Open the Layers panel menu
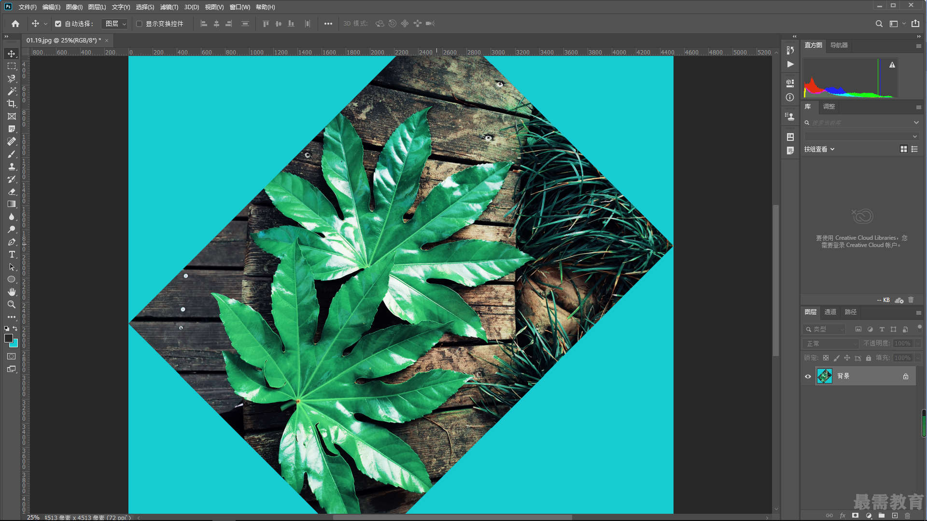 coord(919,313)
